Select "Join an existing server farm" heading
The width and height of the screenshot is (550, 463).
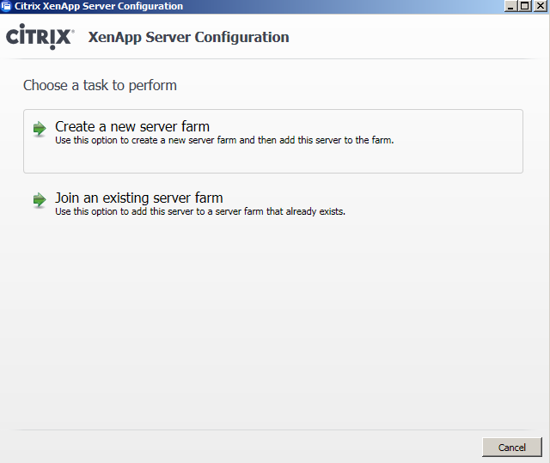point(139,198)
